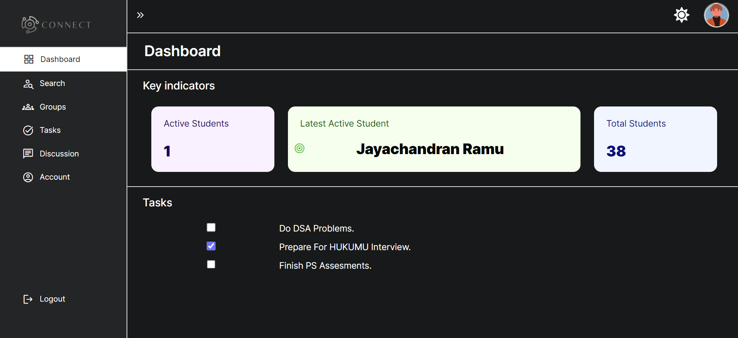The height and width of the screenshot is (338, 738).
Task: Select the Groups icon in the sidebar
Action: point(29,107)
